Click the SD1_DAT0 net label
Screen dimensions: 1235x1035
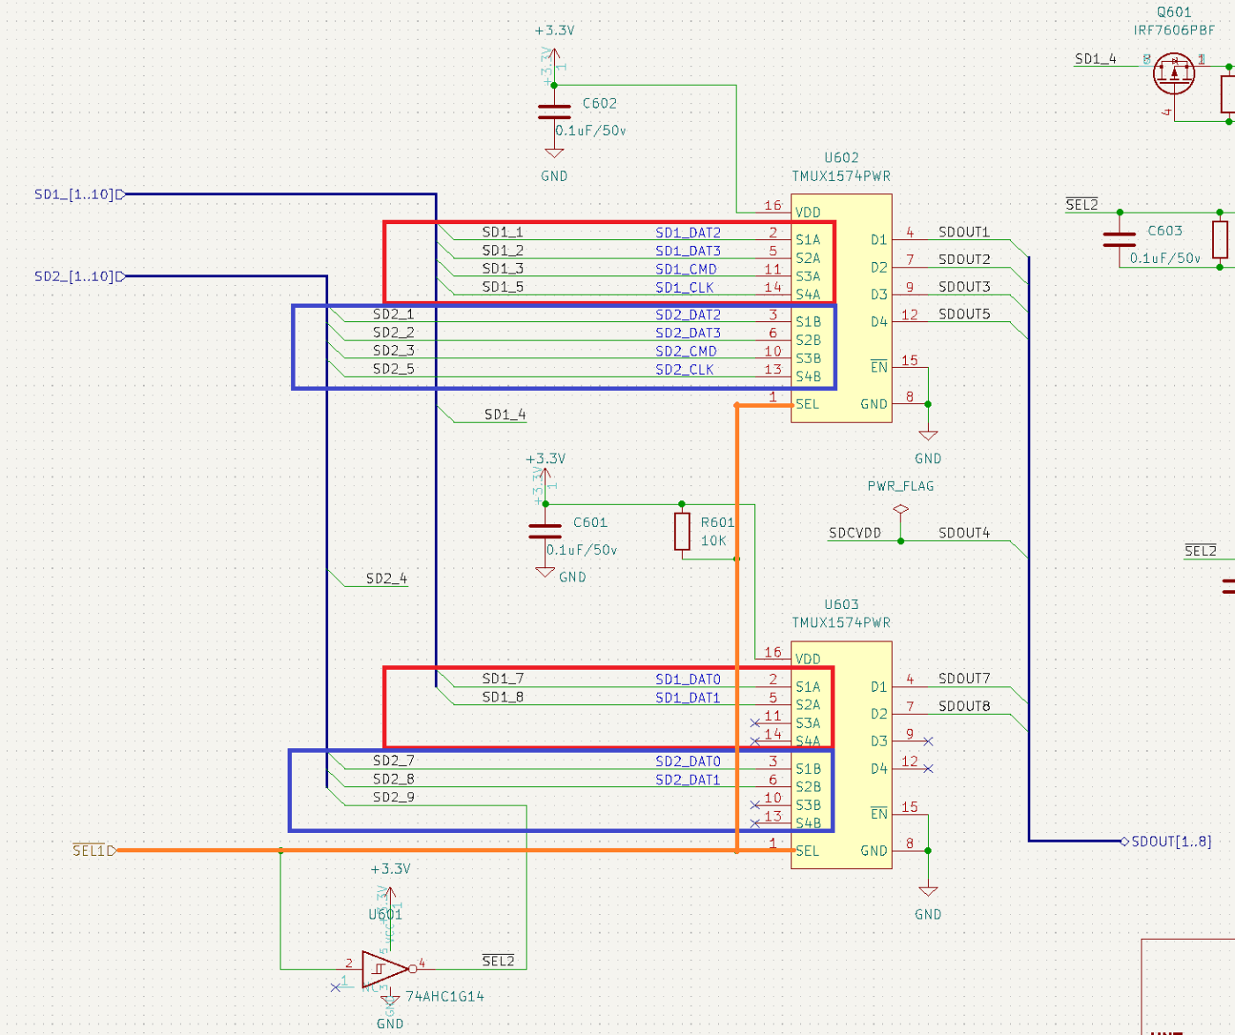pyautogui.click(x=688, y=679)
